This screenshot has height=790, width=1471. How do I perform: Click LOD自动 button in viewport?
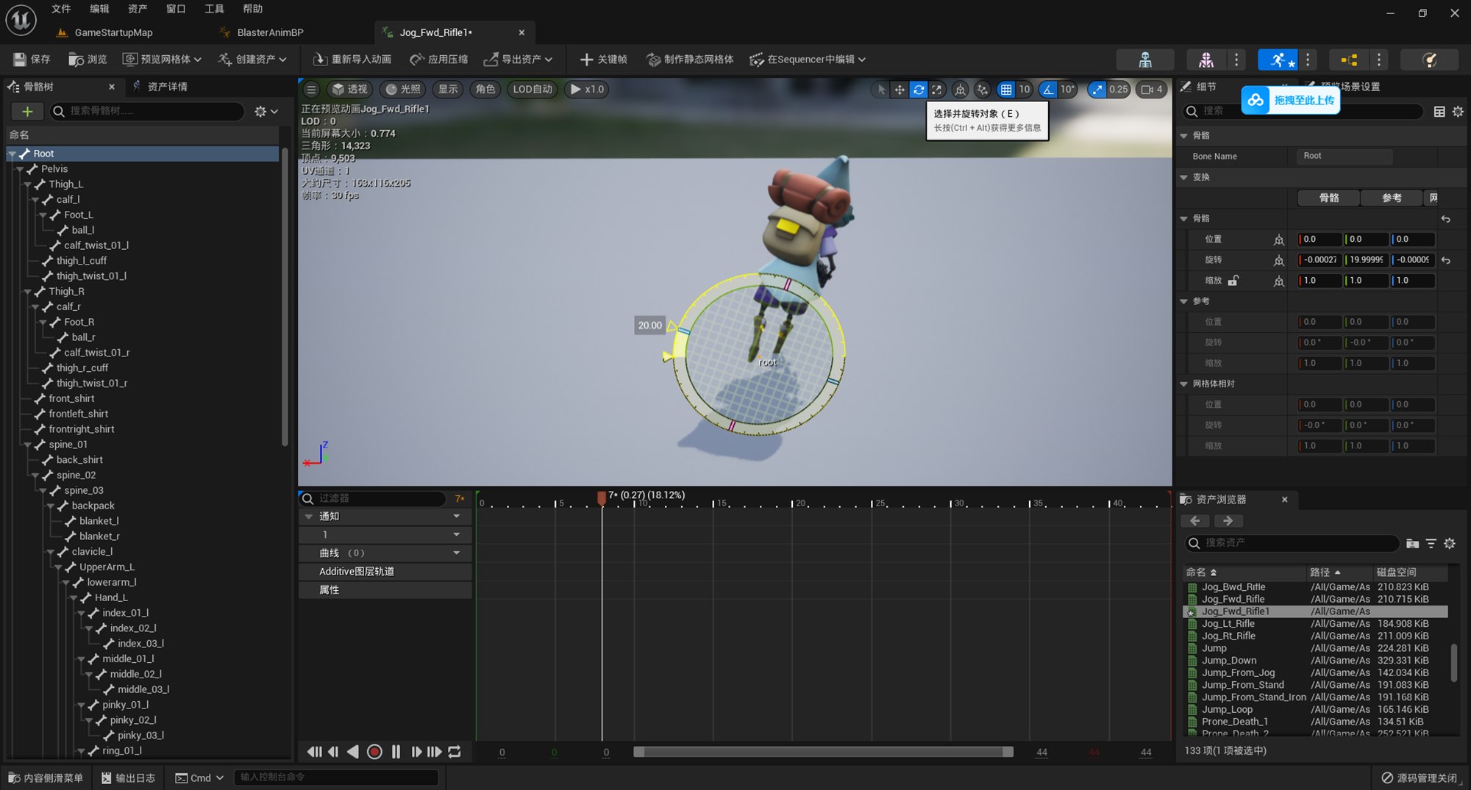pyautogui.click(x=533, y=90)
